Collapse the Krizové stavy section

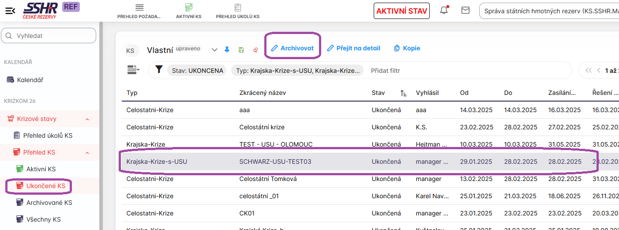click(x=87, y=119)
